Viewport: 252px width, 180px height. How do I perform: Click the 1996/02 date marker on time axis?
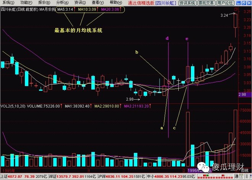(x=194, y=170)
